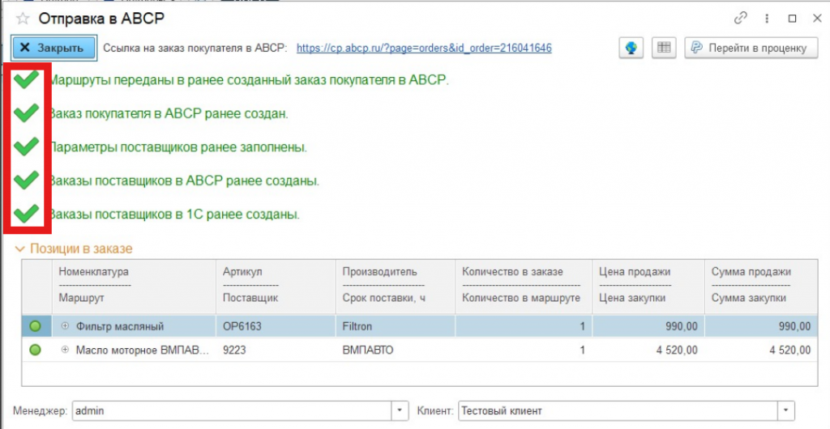Open the vertical three-dot more menu
This screenshot has height=429, width=830.
[766, 18]
